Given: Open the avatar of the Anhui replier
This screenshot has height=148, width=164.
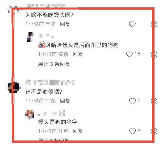Looking at the screenshot, I should coord(30,37).
